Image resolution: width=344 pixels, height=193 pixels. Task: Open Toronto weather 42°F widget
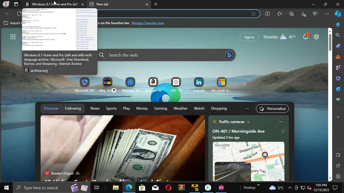[x=279, y=37]
